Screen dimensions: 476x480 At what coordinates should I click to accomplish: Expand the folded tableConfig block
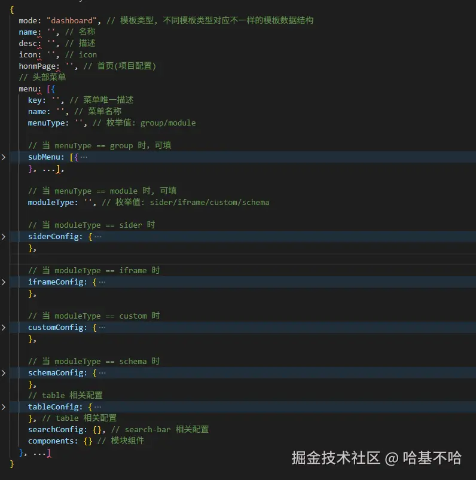[4, 407]
